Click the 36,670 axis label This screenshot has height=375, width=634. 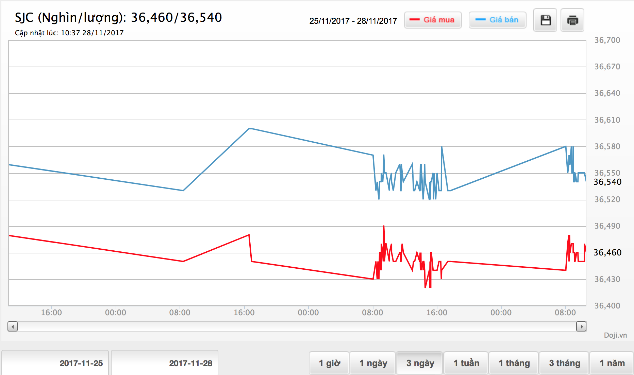[607, 67]
